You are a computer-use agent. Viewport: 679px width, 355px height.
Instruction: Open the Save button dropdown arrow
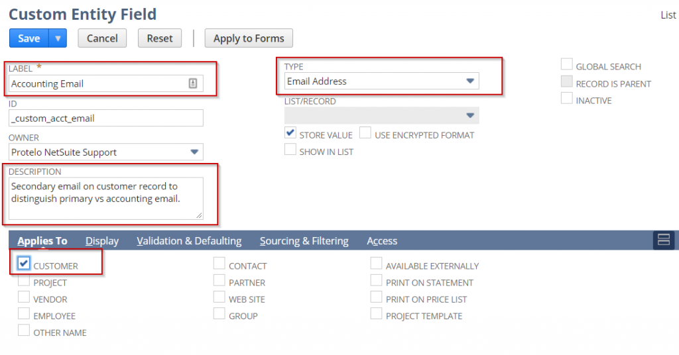pyautogui.click(x=58, y=38)
